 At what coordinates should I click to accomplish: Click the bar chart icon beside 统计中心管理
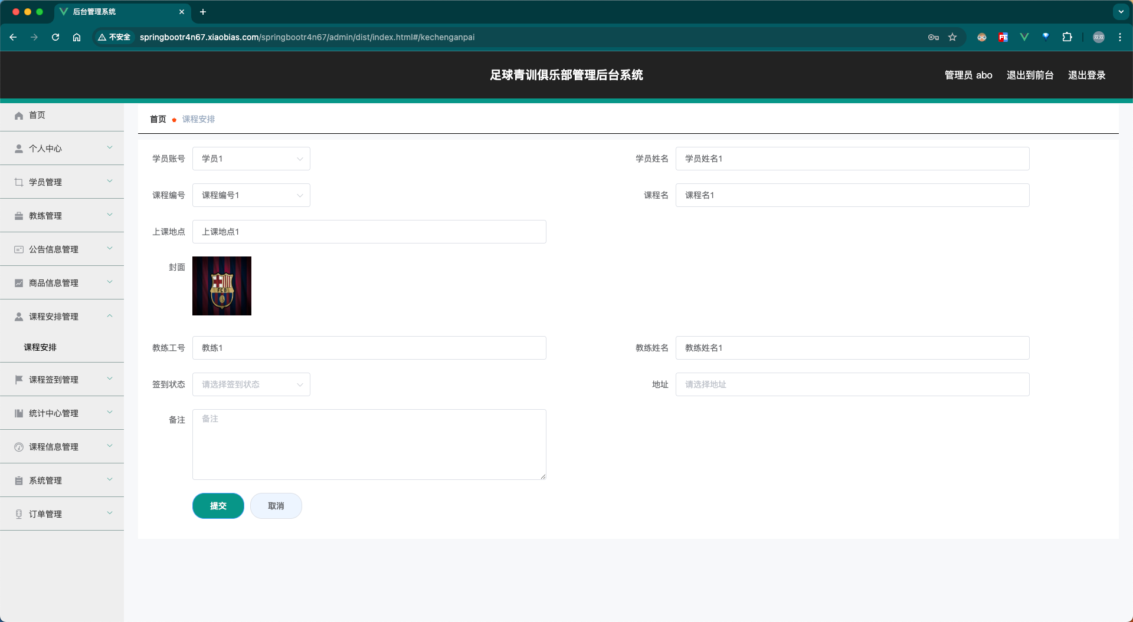19,413
